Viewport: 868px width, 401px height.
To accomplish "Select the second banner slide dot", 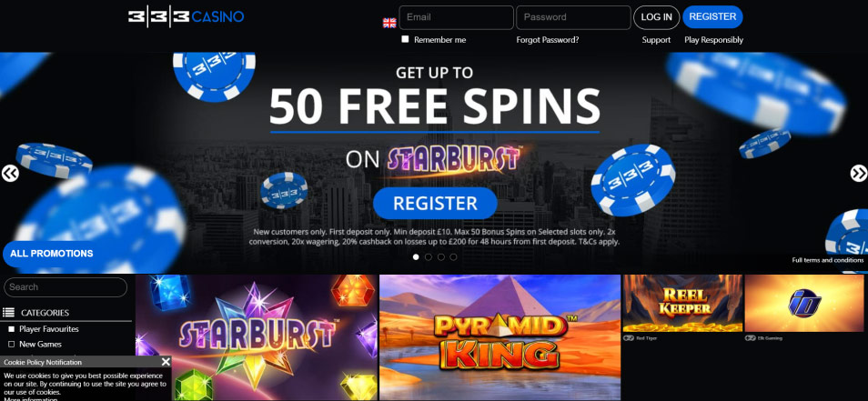I will pos(429,256).
